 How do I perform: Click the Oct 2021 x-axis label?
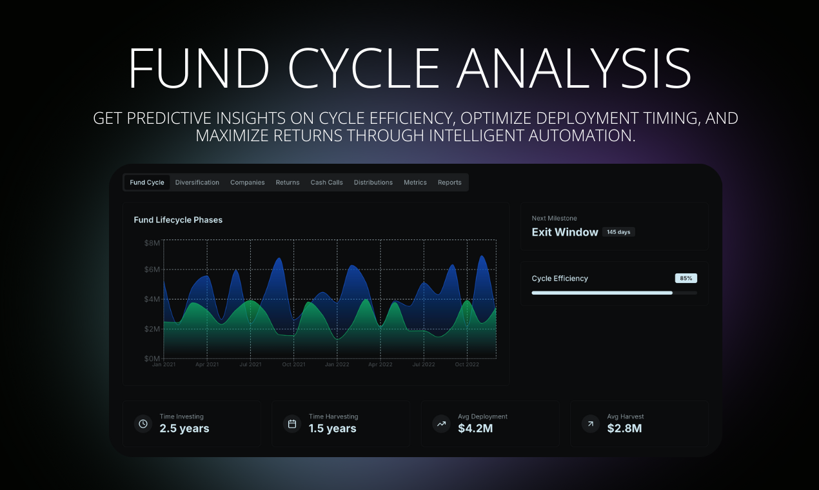293,365
